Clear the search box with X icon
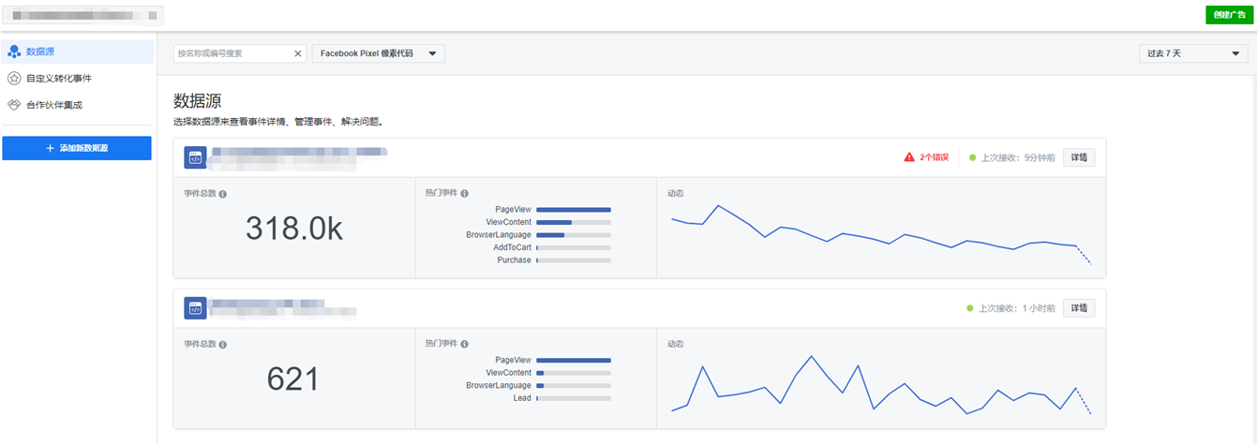 pyautogui.click(x=298, y=53)
